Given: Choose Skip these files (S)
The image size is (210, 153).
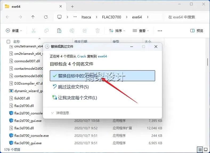Looking at the screenshot, I should pyautogui.click(x=70, y=87).
